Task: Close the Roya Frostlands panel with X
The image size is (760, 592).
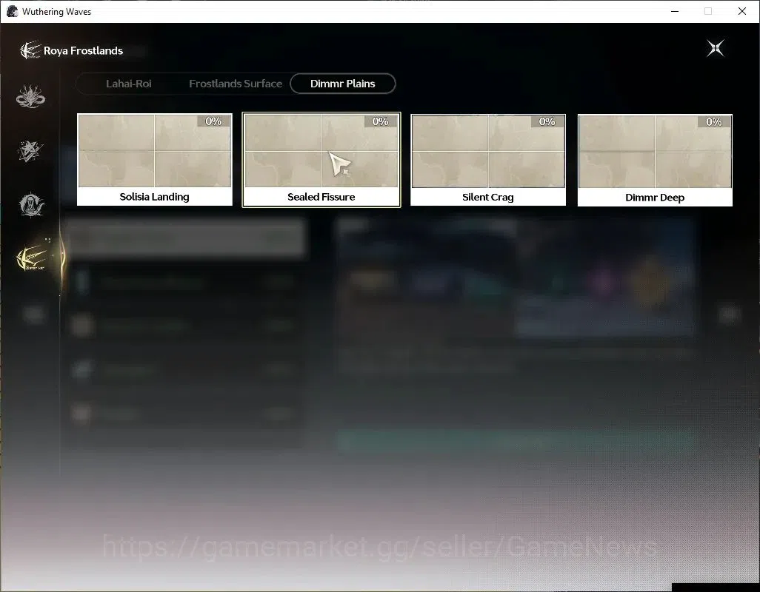Action: (716, 48)
